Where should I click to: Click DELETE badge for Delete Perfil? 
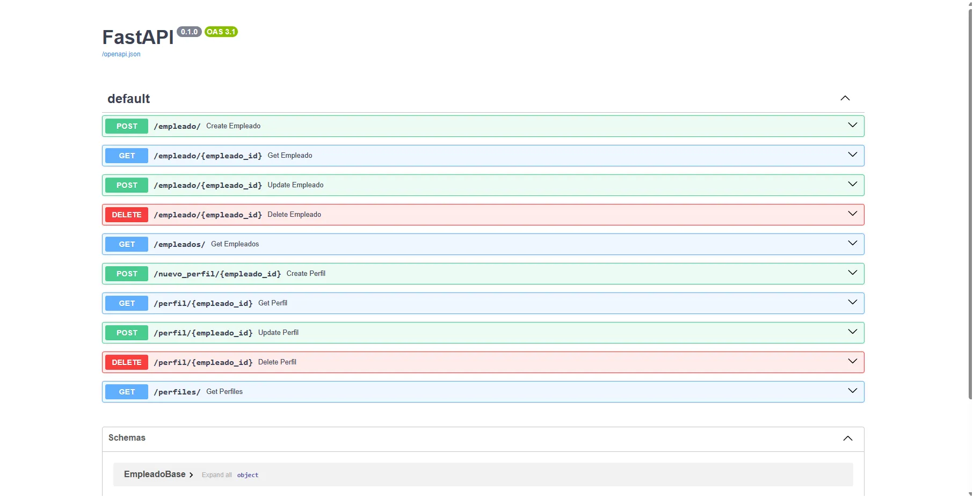pos(127,362)
